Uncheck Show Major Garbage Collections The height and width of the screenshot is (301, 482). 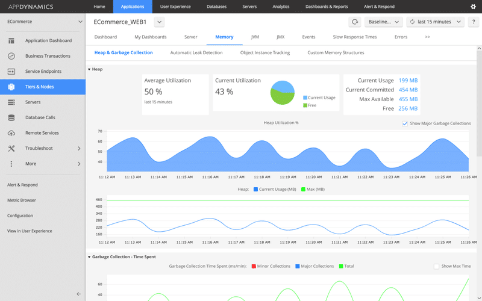tap(405, 123)
